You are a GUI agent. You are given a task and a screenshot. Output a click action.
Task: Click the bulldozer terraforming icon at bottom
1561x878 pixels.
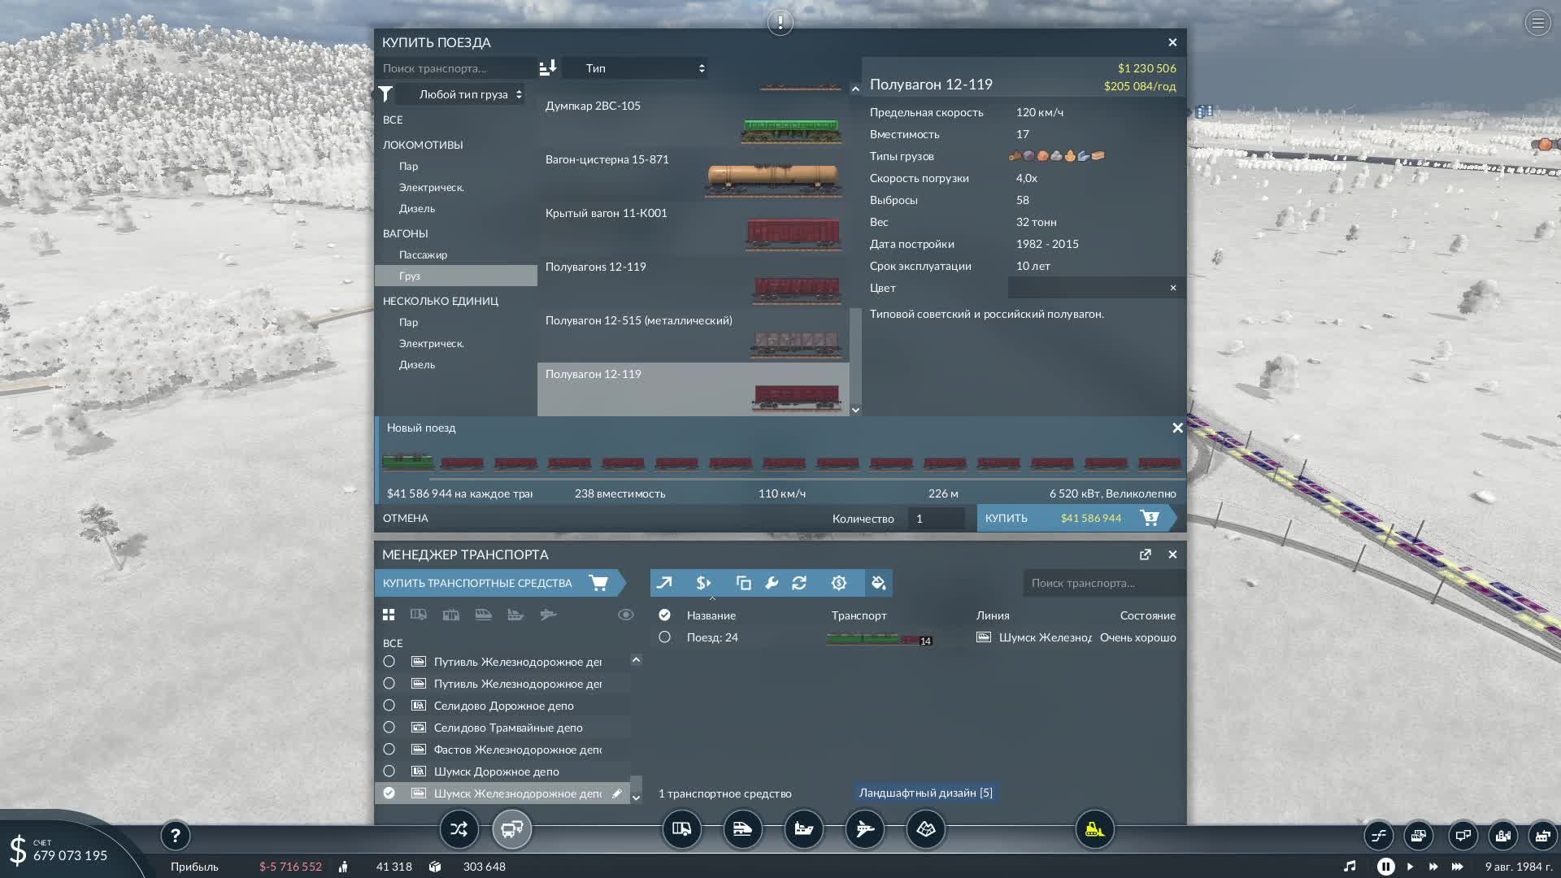1094,830
